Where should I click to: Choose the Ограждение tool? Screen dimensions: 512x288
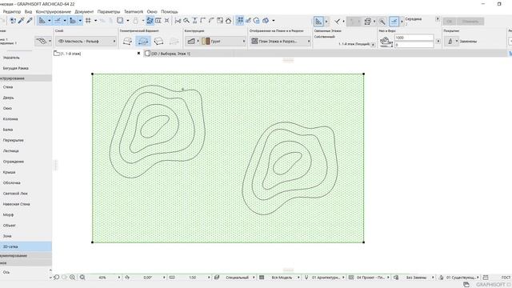pos(14,162)
